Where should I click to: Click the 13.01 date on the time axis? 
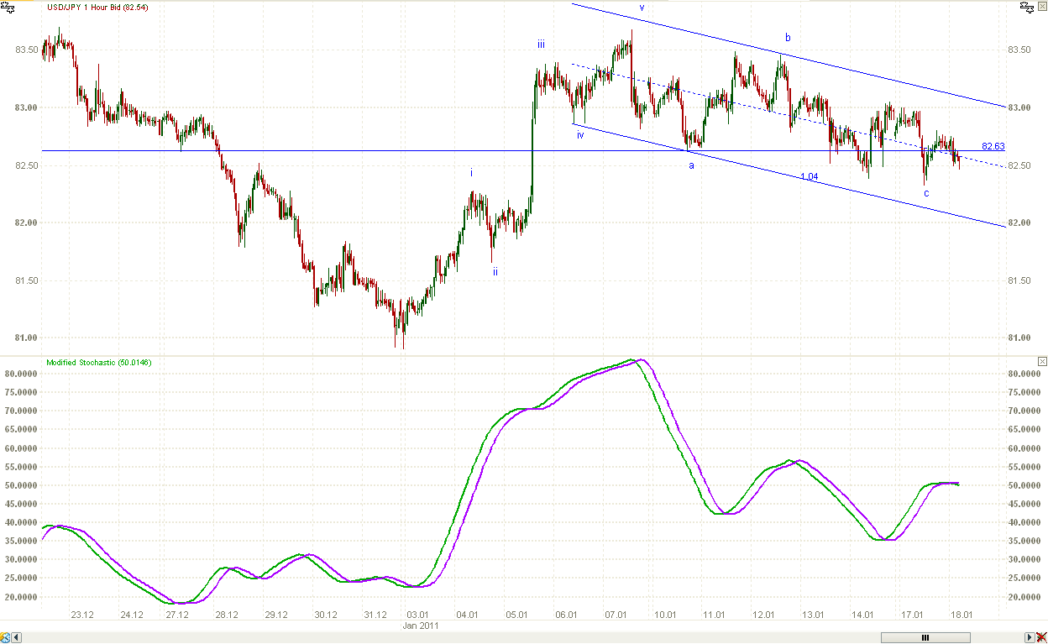(x=814, y=615)
